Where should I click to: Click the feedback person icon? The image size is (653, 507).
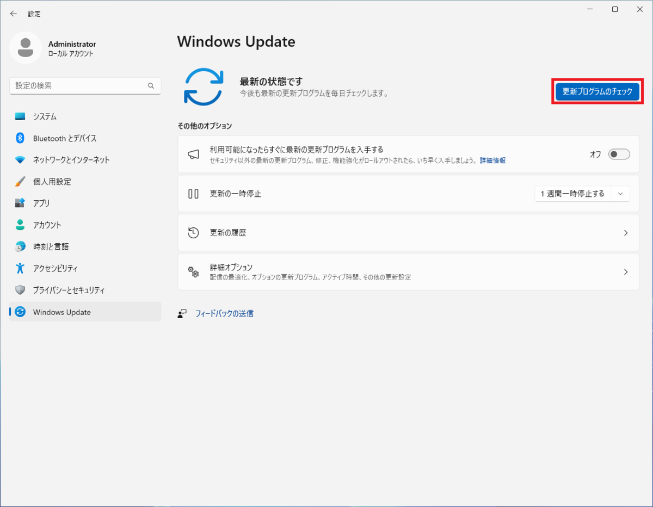[x=182, y=314]
